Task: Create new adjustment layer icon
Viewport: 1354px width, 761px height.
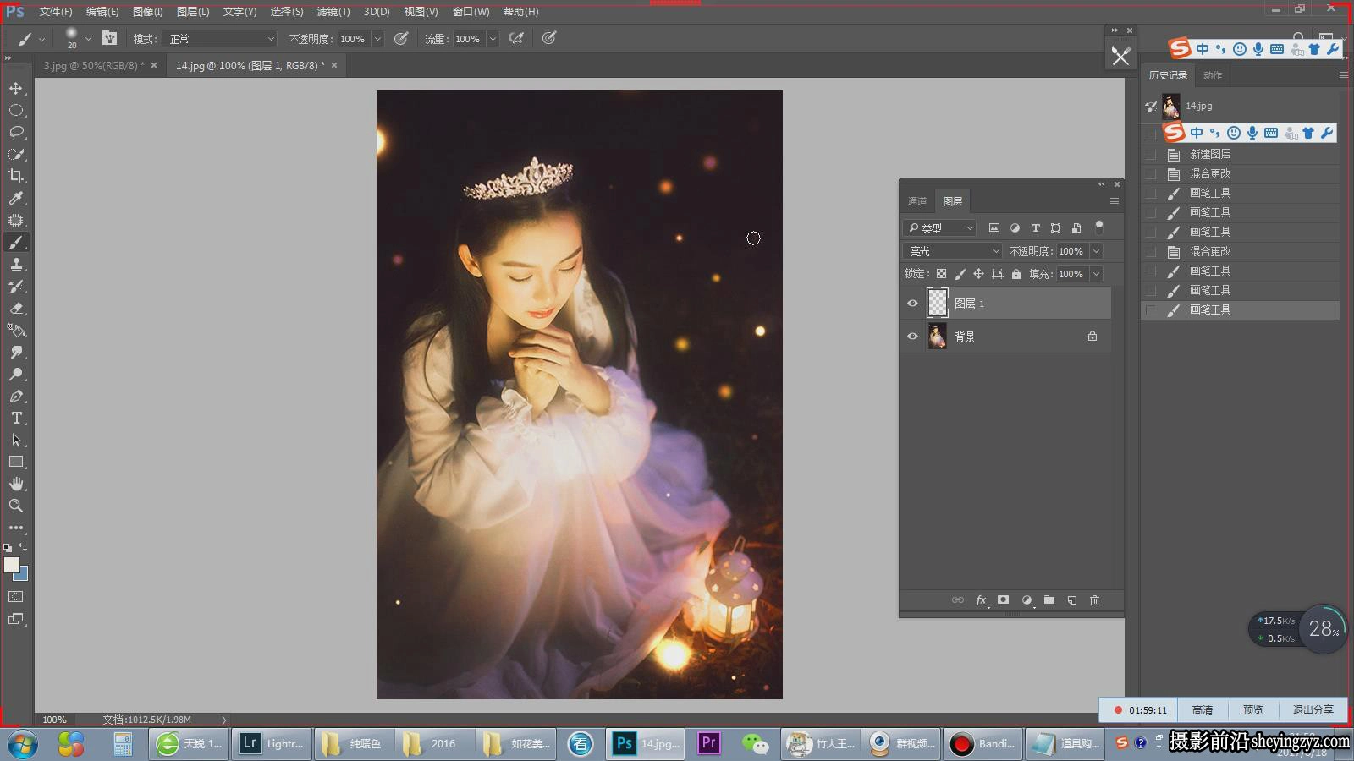Action: click(1027, 599)
